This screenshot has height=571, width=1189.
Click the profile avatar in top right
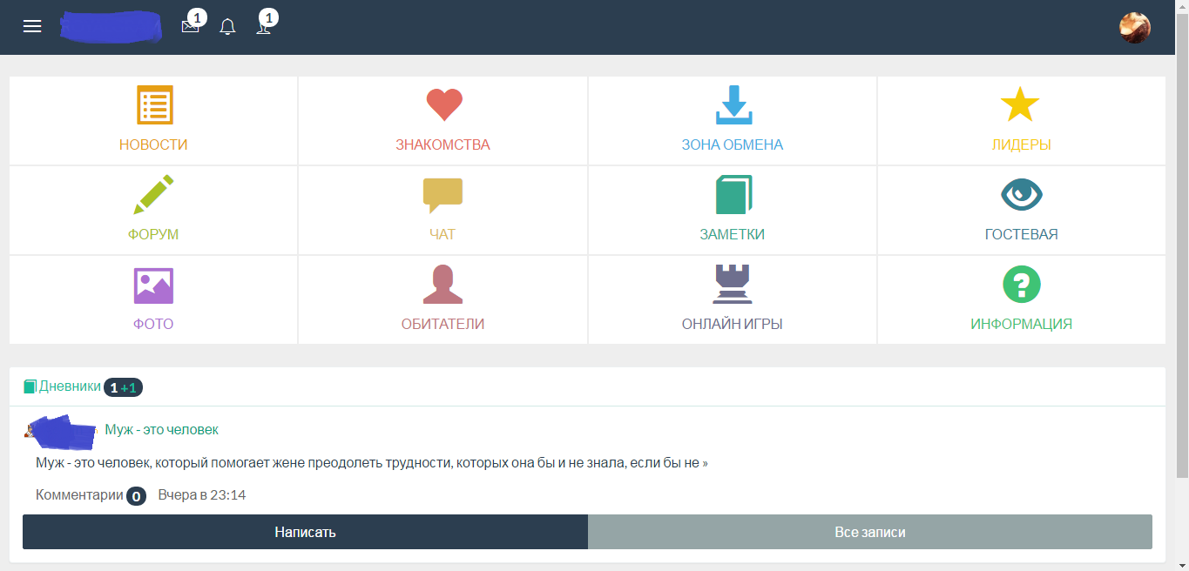1134,27
